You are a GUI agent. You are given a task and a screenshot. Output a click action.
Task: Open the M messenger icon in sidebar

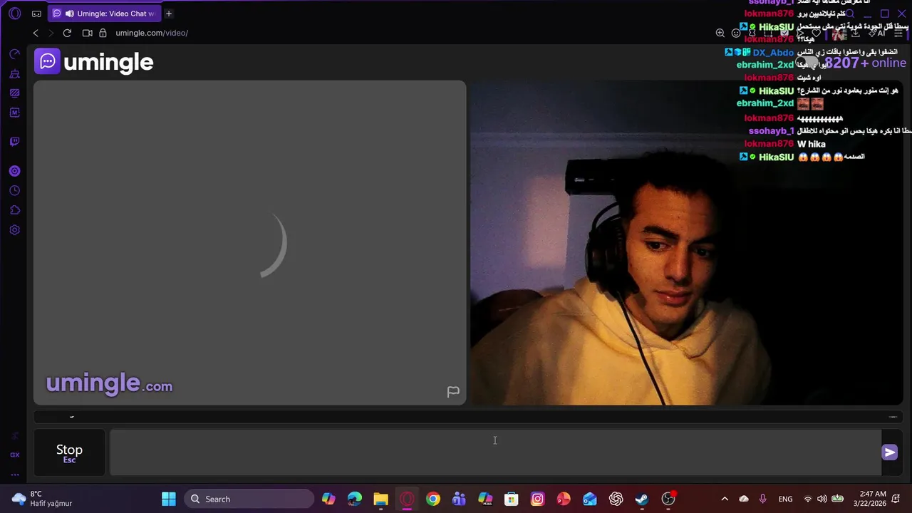tap(14, 113)
